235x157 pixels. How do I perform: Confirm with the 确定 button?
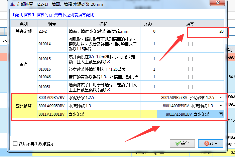(x=182, y=143)
